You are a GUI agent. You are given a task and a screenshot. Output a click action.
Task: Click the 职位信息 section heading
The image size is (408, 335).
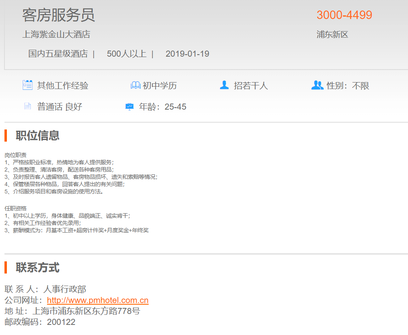(x=38, y=136)
